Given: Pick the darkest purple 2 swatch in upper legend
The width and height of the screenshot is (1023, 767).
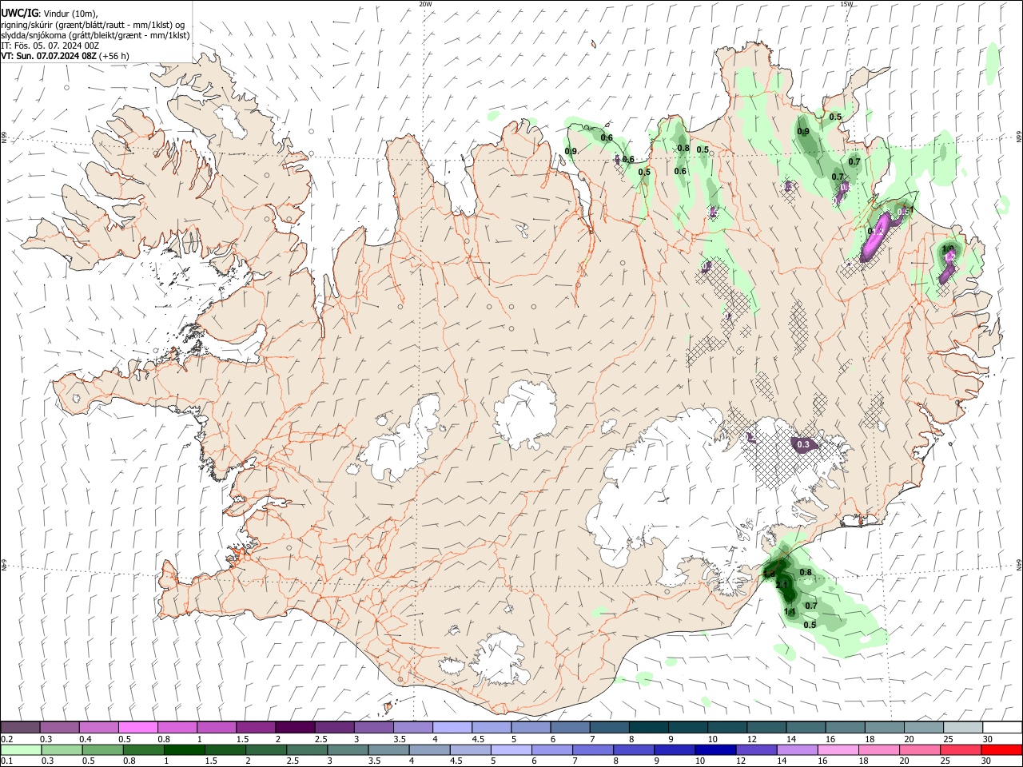Looking at the screenshot, I should coord(295,727).
